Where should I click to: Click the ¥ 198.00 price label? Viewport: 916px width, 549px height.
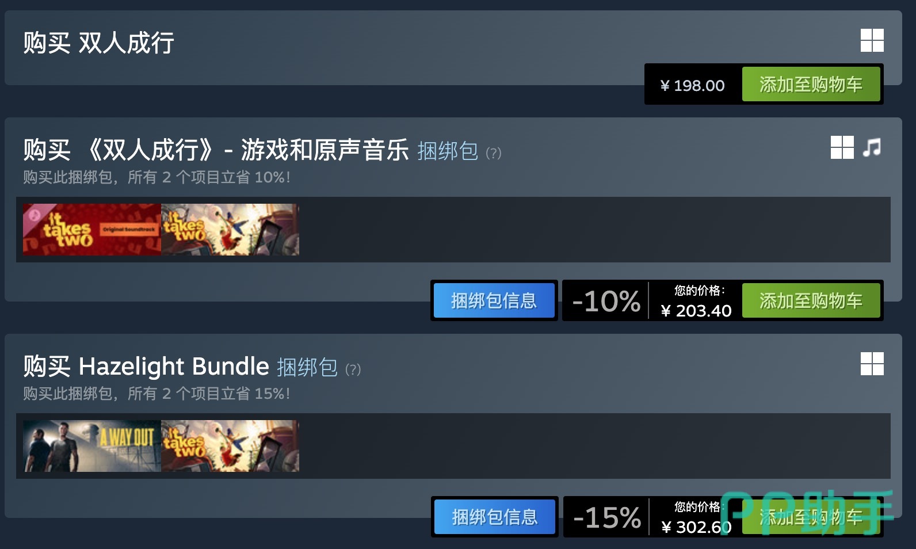(x=692, y=86)
